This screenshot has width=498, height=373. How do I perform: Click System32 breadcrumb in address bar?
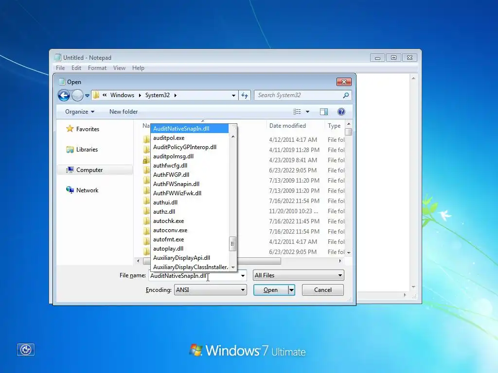coord(158,95)
